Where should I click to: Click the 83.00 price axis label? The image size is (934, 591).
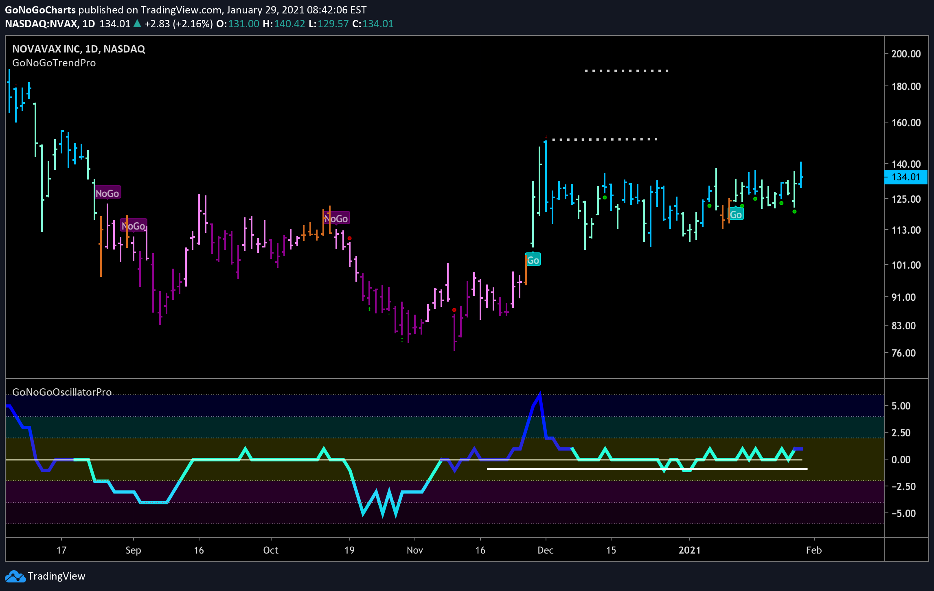903,326
